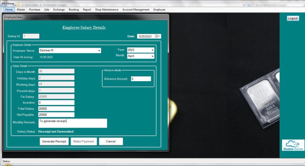The width and height of the screenshot is (305, 166).
Task: Click the Monthly Remark text box
Action: [73, 123]
